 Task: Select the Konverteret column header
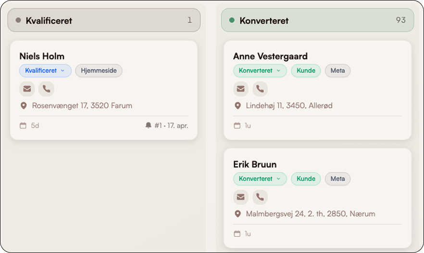[317, 20]
